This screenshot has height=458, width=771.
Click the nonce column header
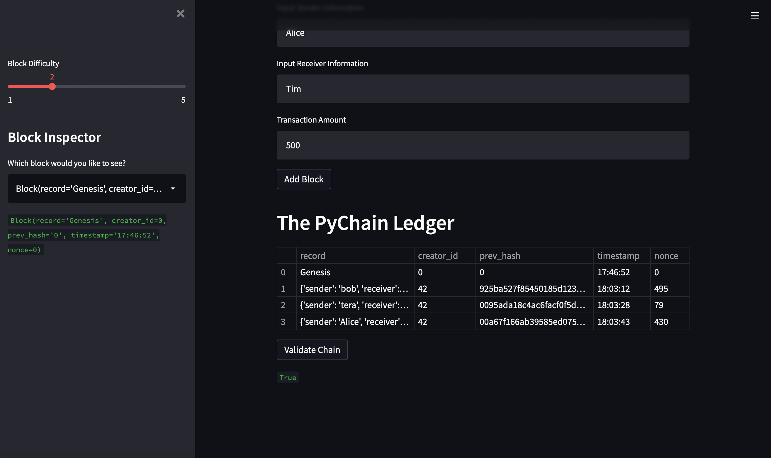(x=666, y=256)
